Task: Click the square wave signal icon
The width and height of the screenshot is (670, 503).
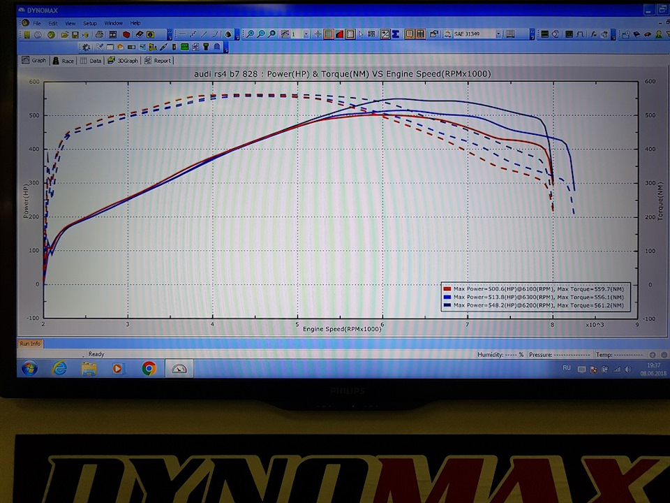Action: (580, 34)
